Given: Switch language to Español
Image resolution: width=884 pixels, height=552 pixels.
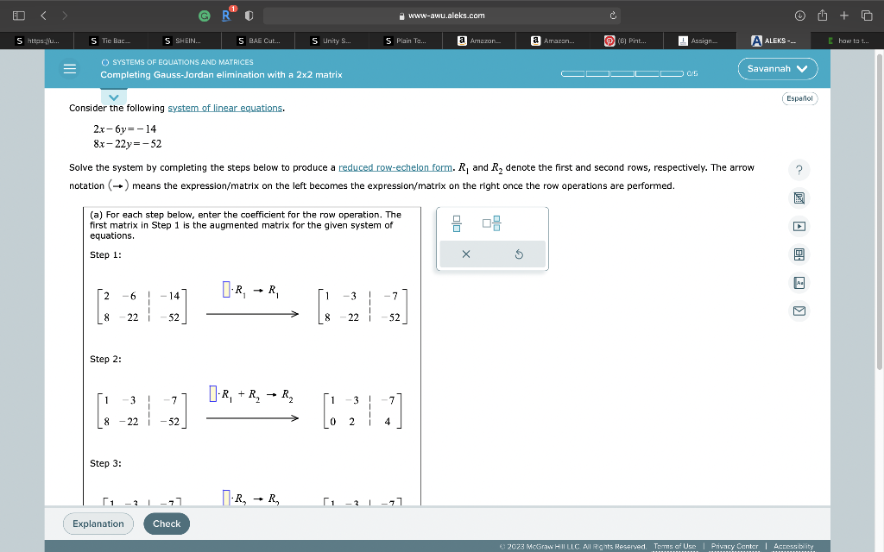Looking at the screenshot, I should coord(799,98).
